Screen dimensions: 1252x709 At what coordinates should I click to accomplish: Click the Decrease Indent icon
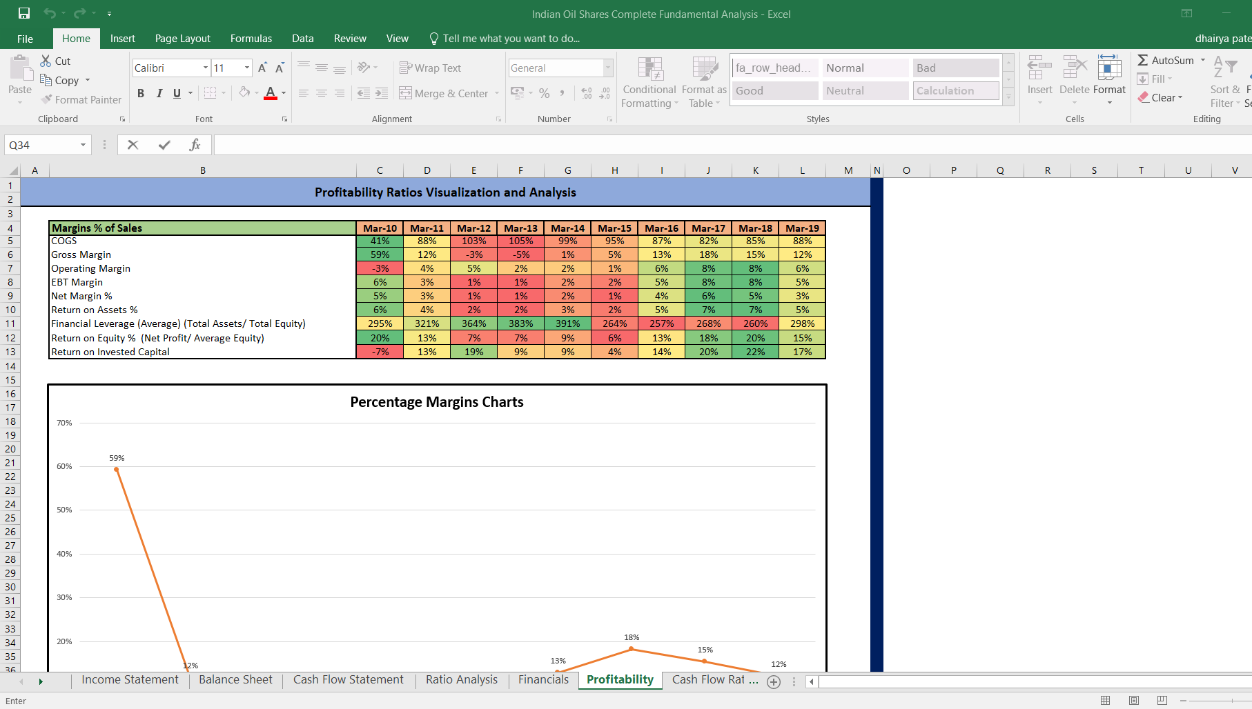364,92
